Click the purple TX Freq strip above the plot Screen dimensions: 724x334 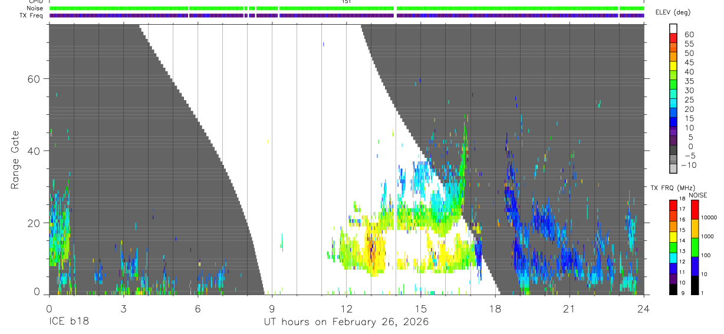click(347, 15)
